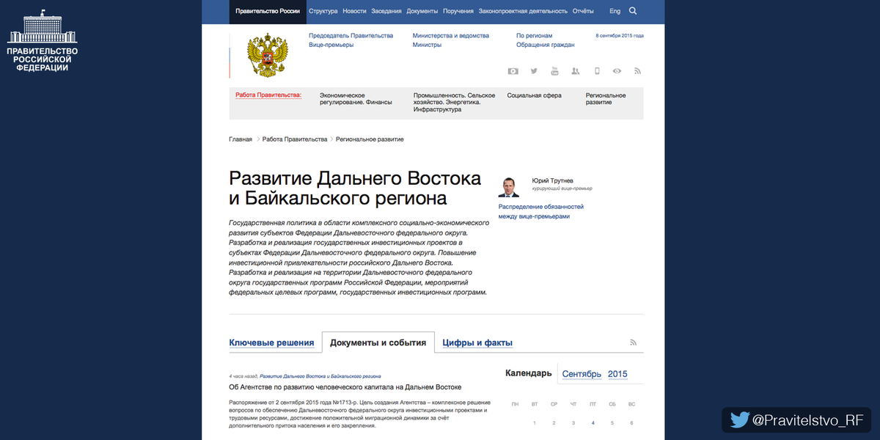Open the mobile version phone icon
The image size is (880, 440).
point(597,71)
